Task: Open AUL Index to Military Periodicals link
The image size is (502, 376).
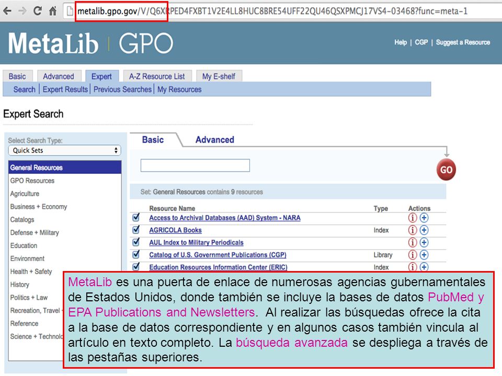Action: (x=196, y=242)
